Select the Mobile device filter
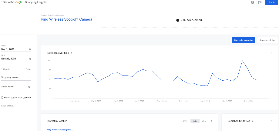The width and height of the screenshot is (279, 131). [x=6, y=98]
